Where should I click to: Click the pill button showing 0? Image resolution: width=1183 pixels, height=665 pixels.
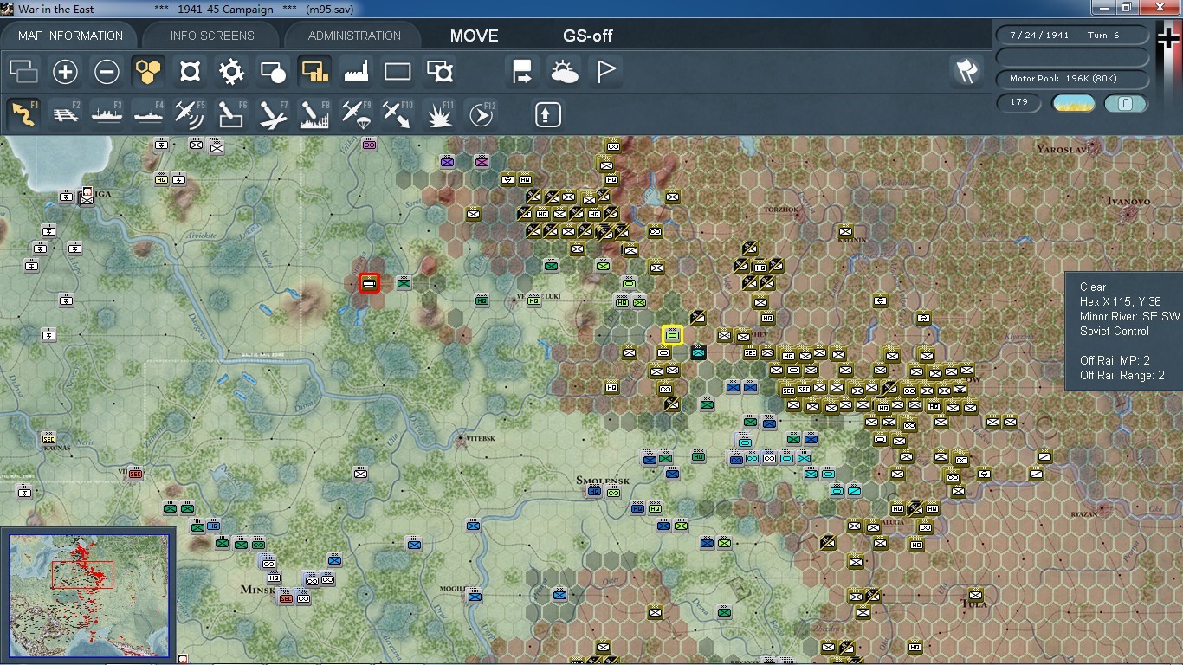pos(1126,104)
